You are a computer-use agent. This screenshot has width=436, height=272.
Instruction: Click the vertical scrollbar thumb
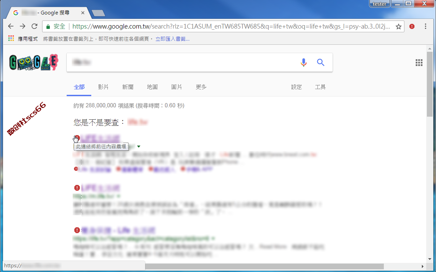tap(430, 84)
